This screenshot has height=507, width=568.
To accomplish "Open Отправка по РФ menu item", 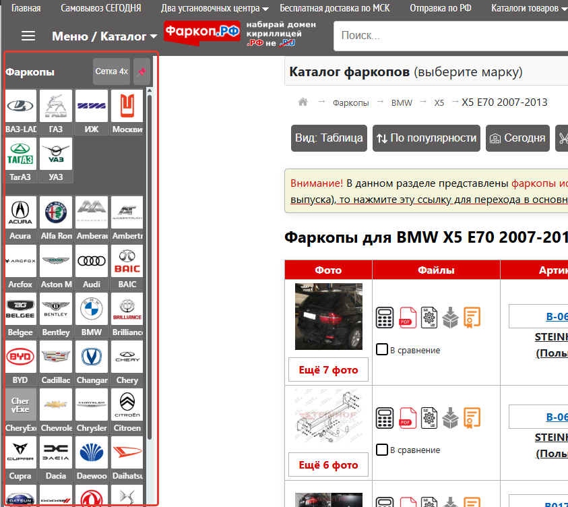I will pos(441,8).
